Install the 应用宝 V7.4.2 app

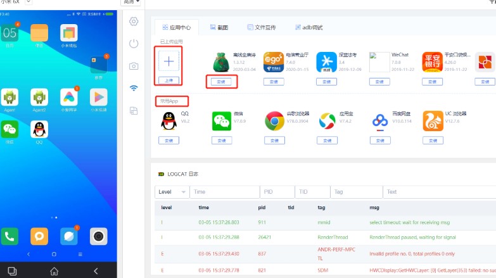[327, 141]
